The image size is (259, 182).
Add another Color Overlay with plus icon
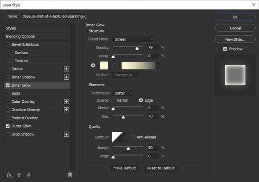click(67, 101)
